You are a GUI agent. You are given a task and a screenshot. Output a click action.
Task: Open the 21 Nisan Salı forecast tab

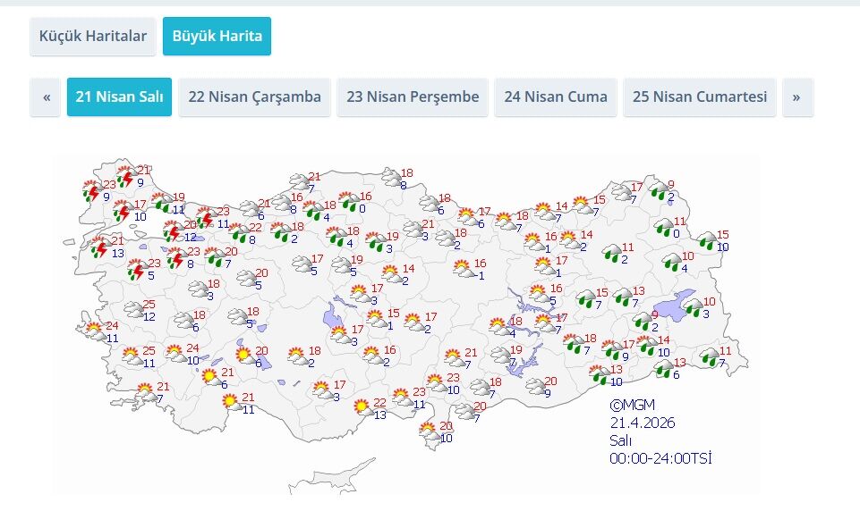coord(119,97)
